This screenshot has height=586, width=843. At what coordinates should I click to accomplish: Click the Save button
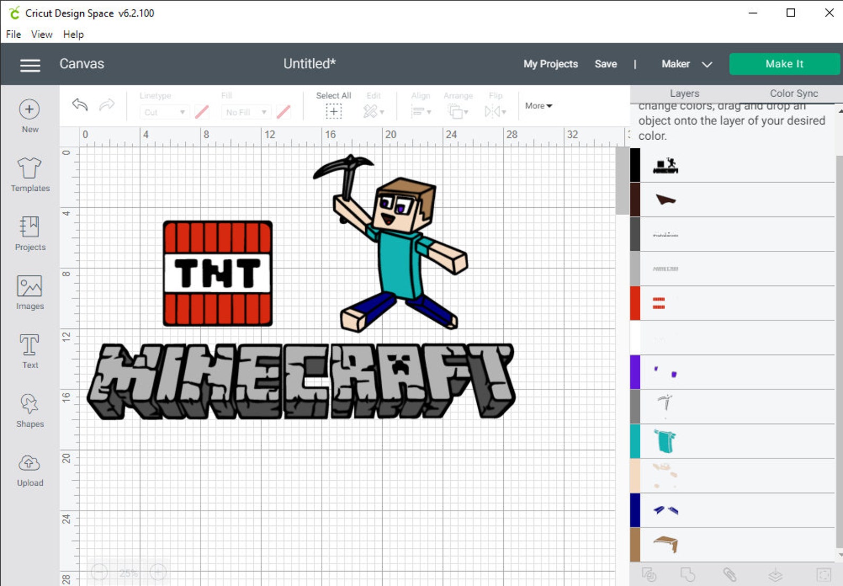605,64
